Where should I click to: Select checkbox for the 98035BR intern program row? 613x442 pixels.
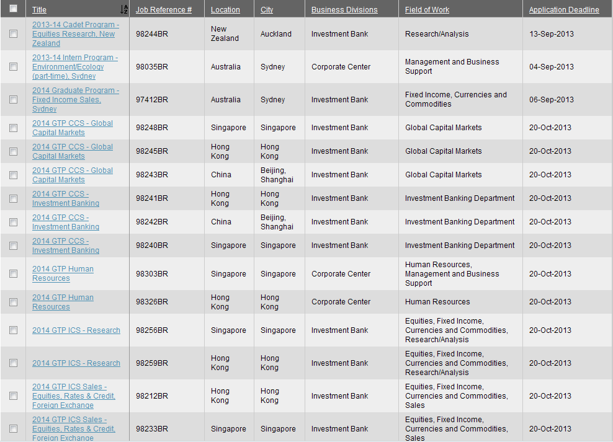pos(13,67)
